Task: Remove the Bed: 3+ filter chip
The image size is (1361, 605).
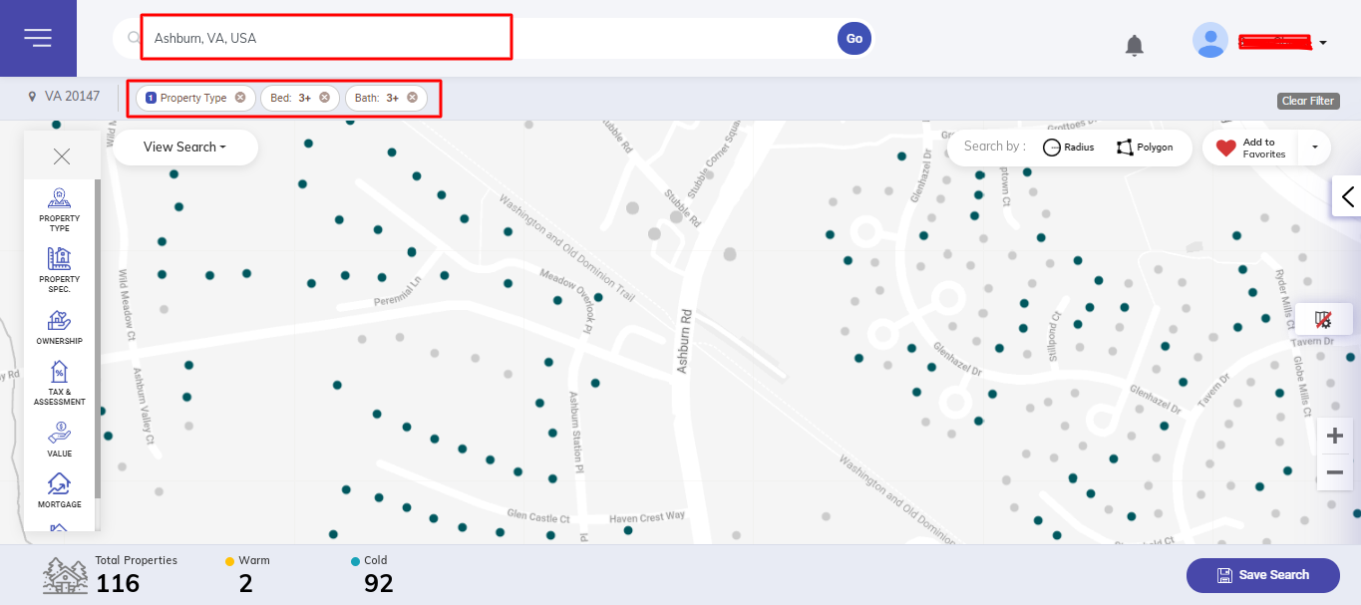Action: (325, 98)
